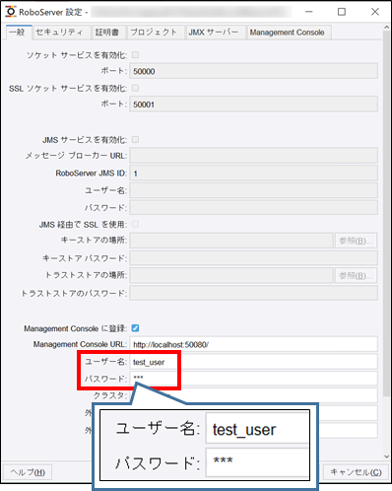
Task: Toggle the JMS サービスを有効化 checkbox
Action: tap(135, 140)
